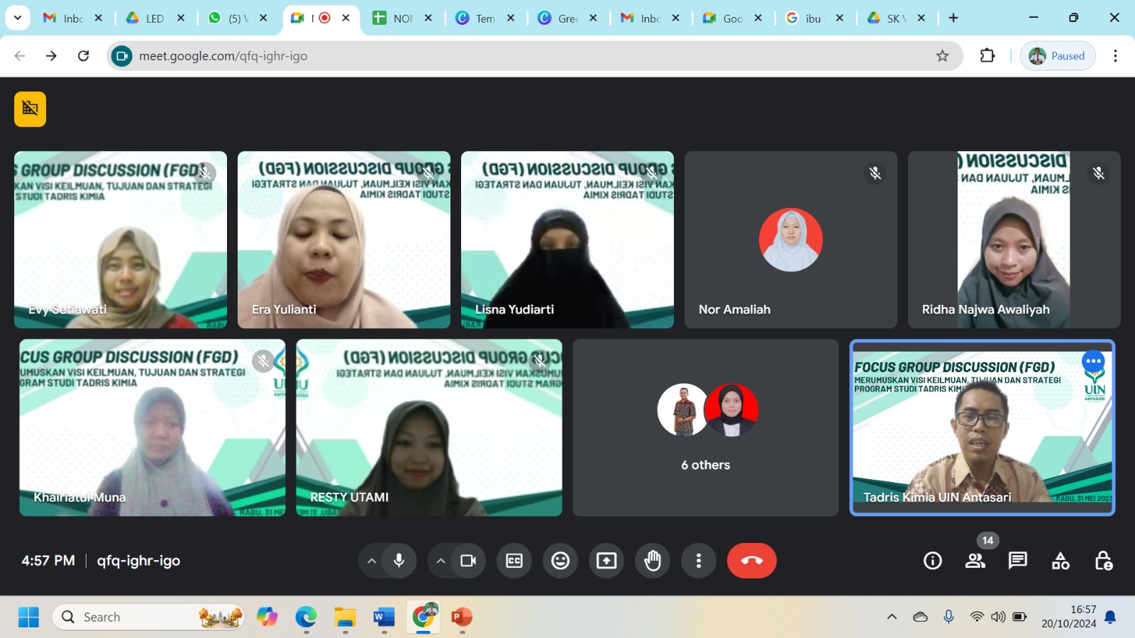Go forward in browser history
Screen dimensions: 1135x638
[x=51, y=56]
